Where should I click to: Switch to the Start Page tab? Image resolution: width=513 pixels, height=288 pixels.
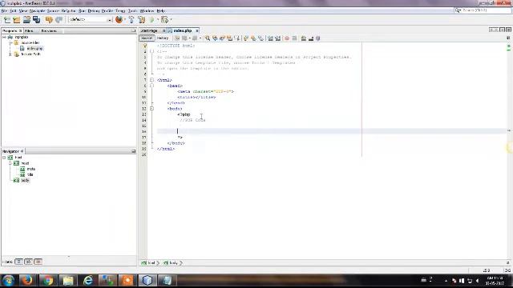[150, 30]
